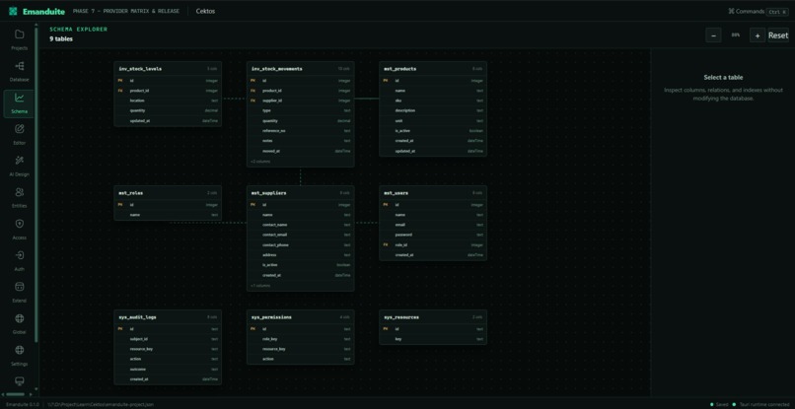Select the inv_stock_levels table header

pos(168,68)
